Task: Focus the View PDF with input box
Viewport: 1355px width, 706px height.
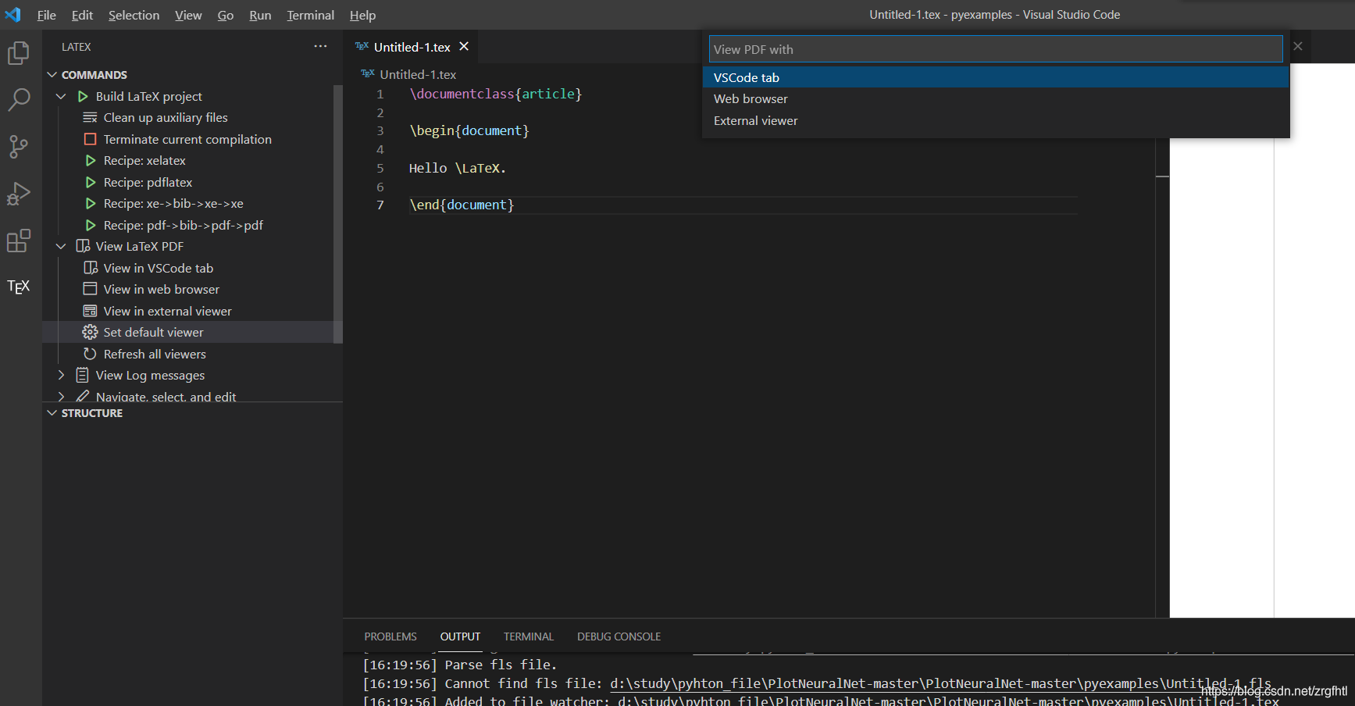Action: (996, 49)
